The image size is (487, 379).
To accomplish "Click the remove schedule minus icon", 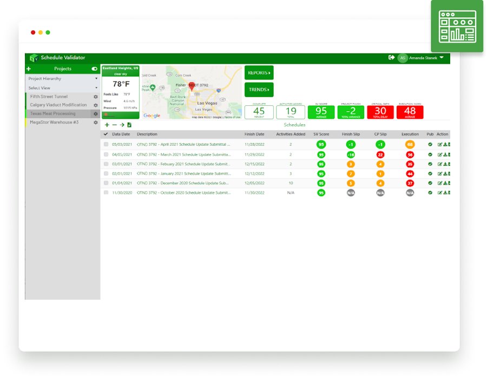I will coord(114,125).
